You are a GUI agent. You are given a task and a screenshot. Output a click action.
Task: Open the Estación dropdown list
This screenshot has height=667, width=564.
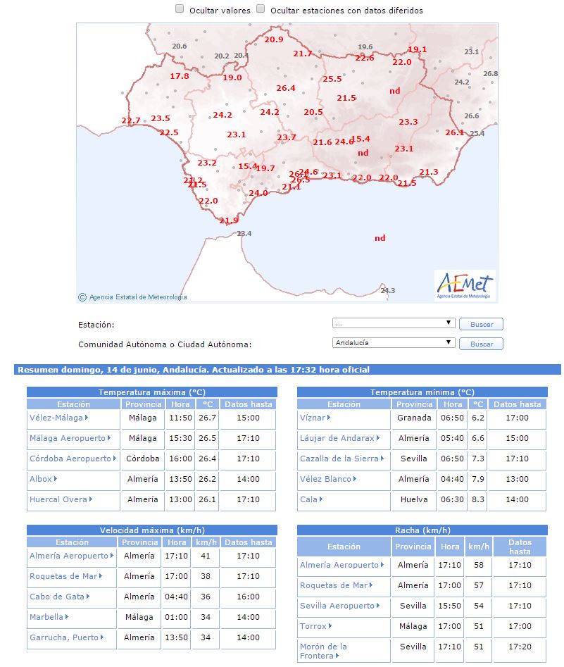click(x=394, y=323)
